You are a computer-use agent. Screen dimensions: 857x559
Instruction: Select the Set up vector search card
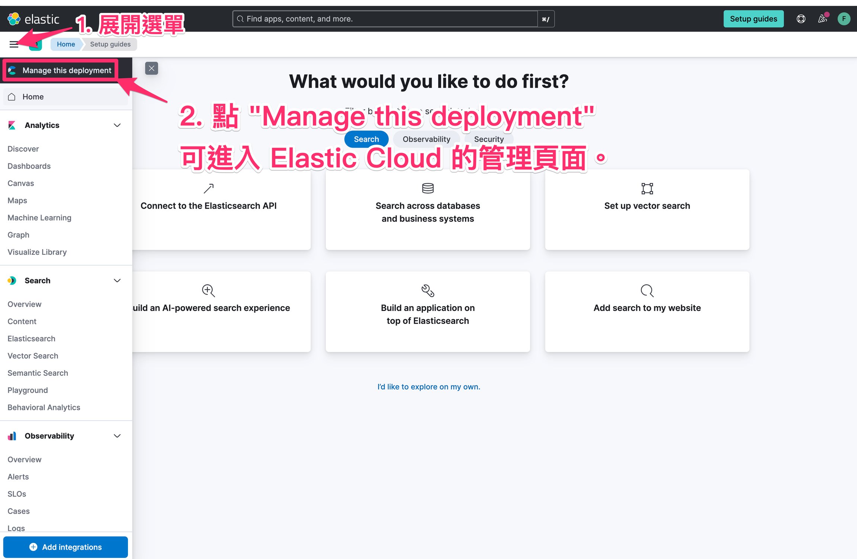click(647, 209)
